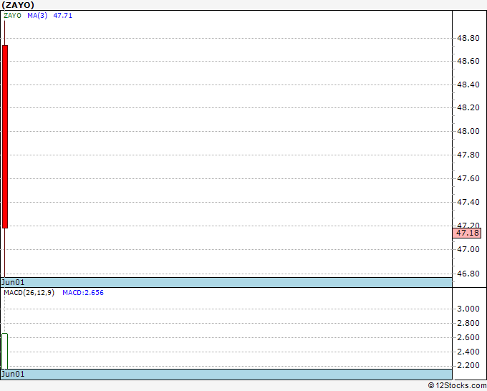Click the 2.200 MACD axis label
Screen dimensions: 487x391
pos(468,365)
